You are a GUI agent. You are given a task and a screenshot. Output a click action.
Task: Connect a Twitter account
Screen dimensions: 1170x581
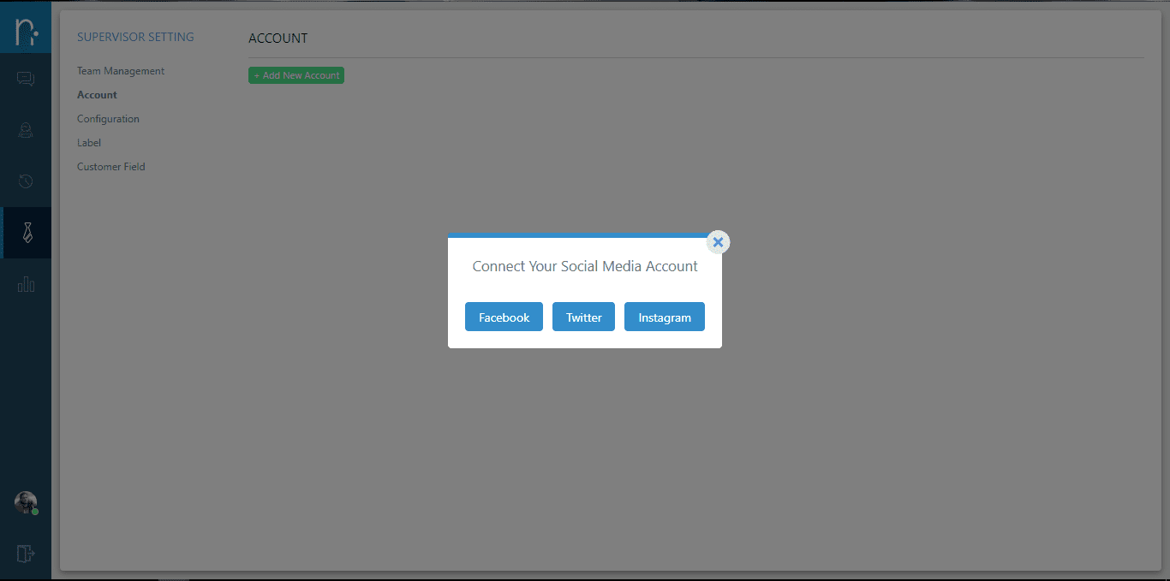583,317
